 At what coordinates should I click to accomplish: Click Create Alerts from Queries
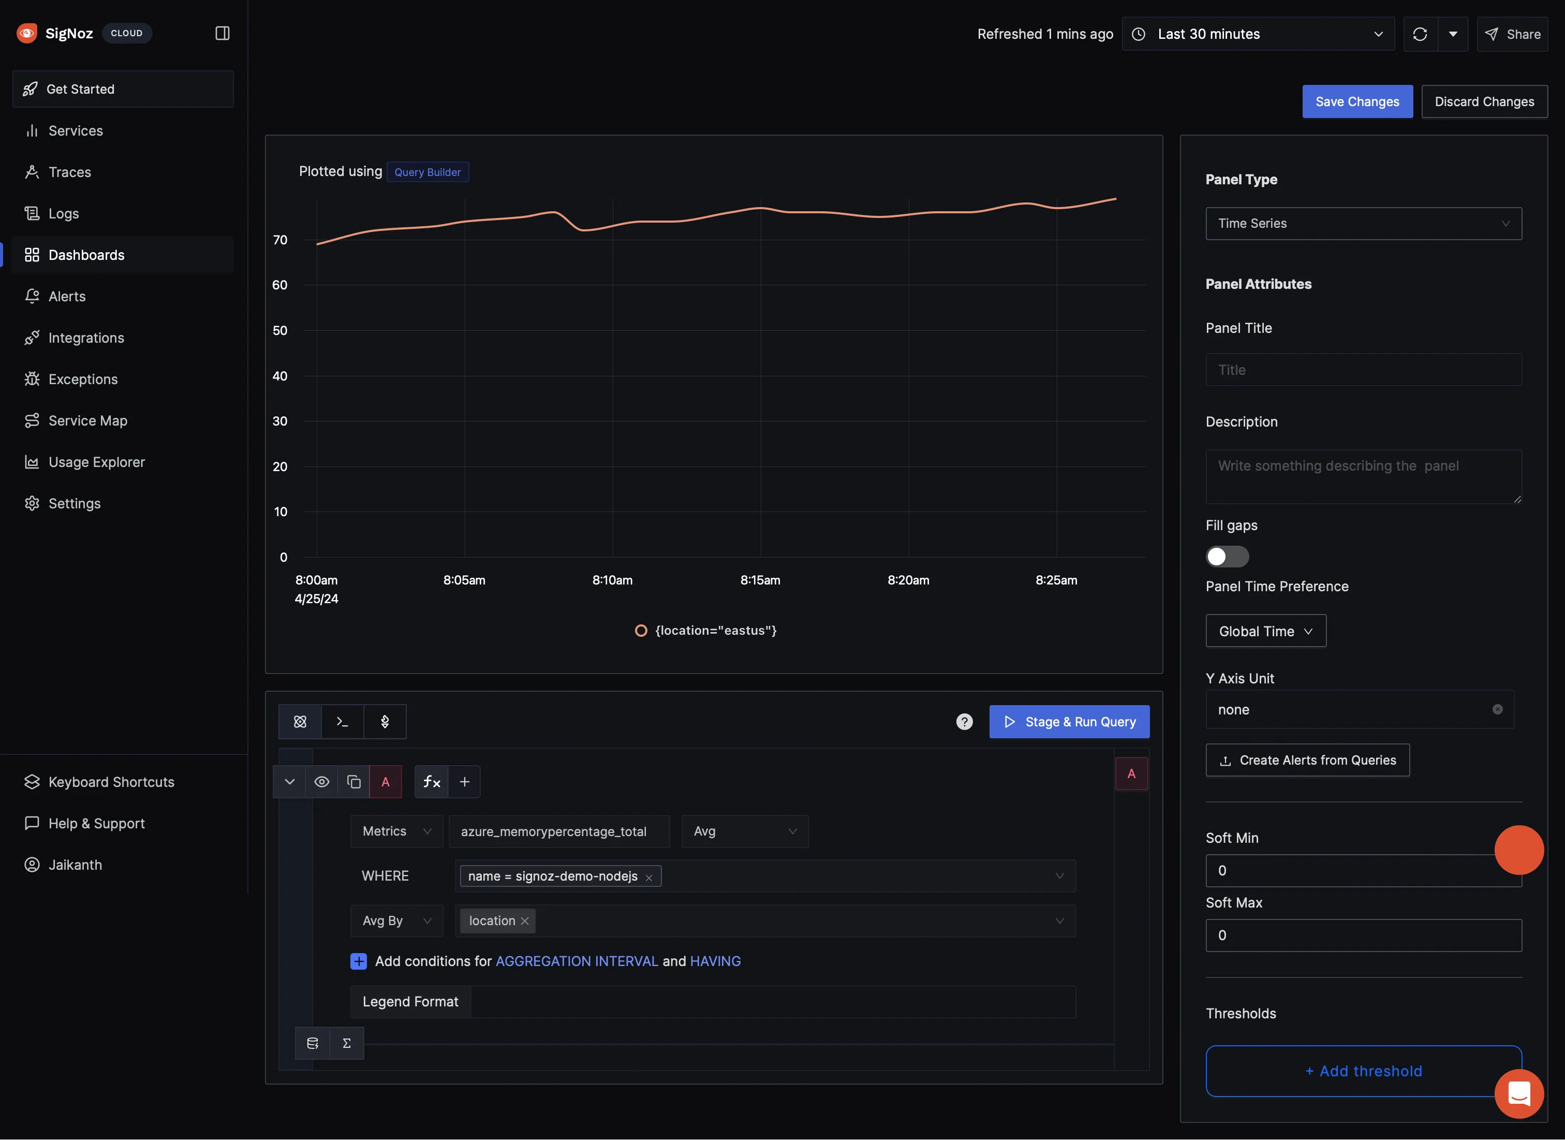(1308, 761)
